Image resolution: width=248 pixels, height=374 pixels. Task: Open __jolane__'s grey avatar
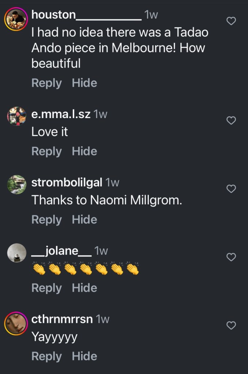point(17,253)
